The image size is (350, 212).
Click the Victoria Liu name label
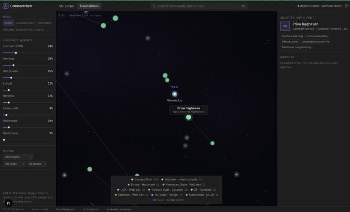pos(175,101)
